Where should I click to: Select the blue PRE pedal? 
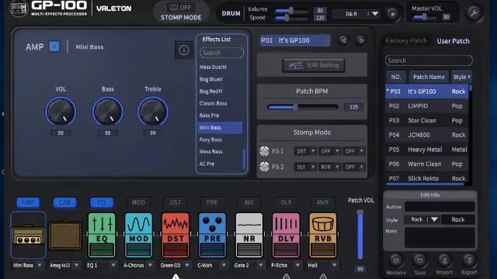point(212,235)
